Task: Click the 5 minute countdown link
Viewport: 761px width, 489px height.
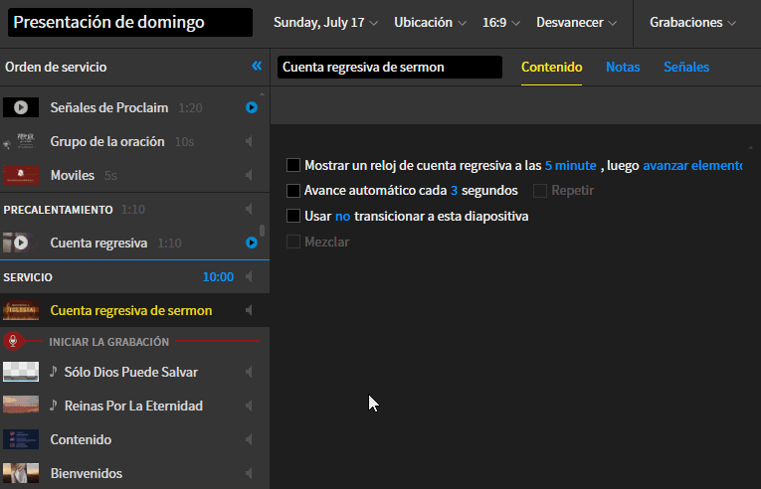Action: (x=570, y=165)
